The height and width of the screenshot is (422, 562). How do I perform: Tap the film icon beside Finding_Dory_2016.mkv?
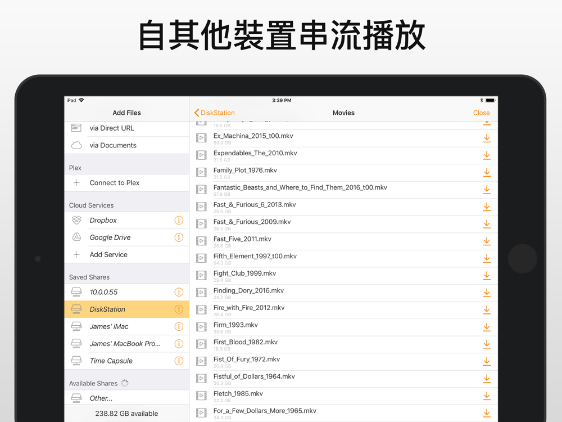(x=201, y=293)
